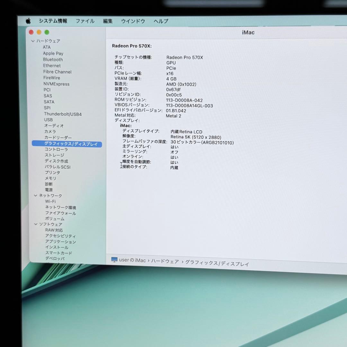347x347 pixels.
Task: Minimize window with the yellow button
Action: coord(39,32)
